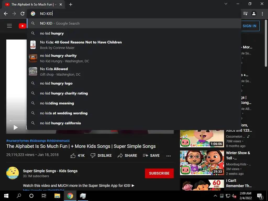This screenshot has height=201, width=268.
Task: Click the page vertical scrollbar thumb
Action: pos(266,43)
